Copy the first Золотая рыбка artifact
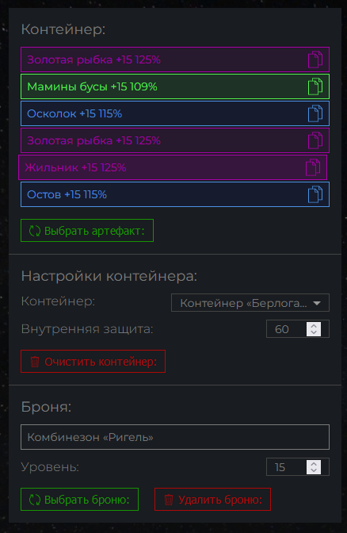The width and height of the screenshot is (347, 533). 315,59
